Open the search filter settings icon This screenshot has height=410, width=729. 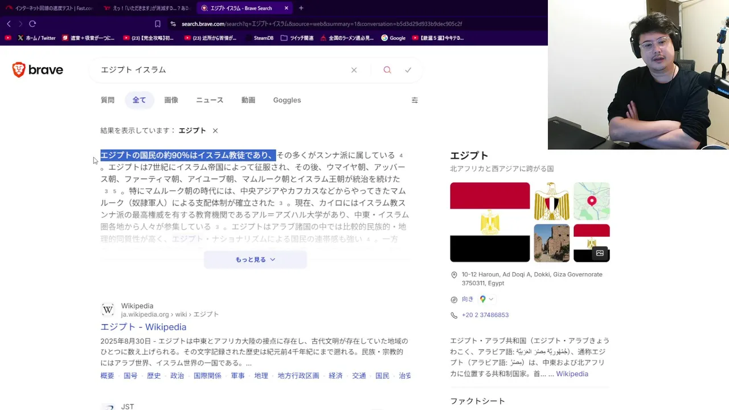coord(415,100)
